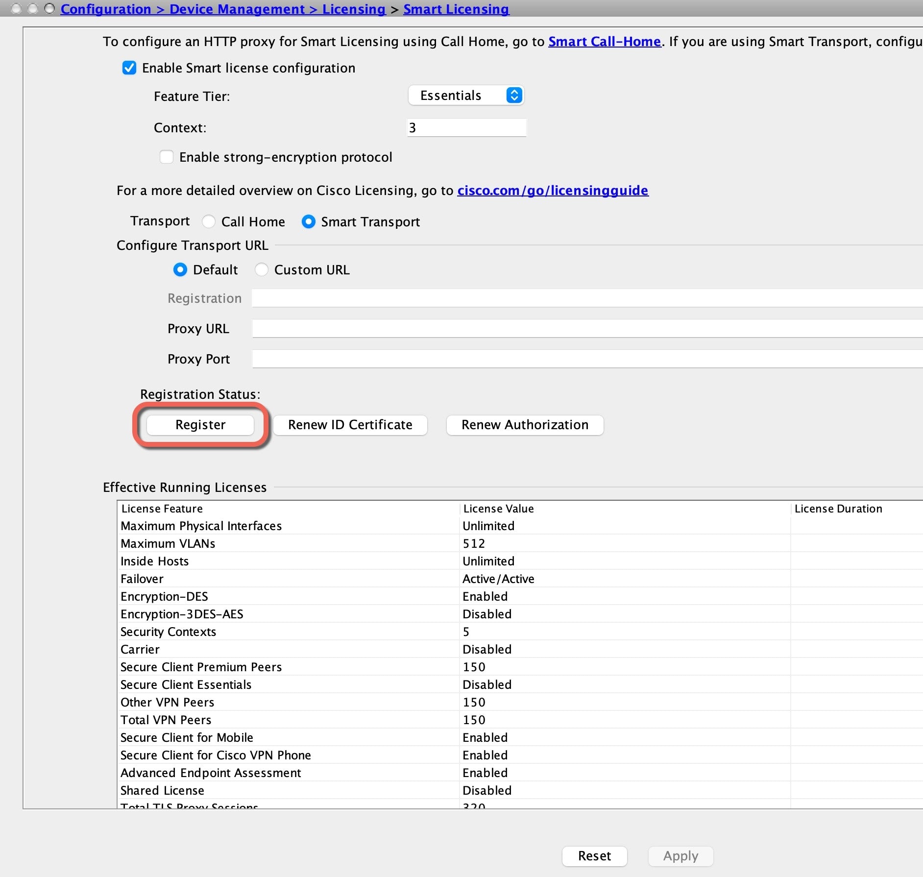Click the Configuration > Device Management > Licensing breadcrumb
Viewport: 923px width, 877px height.
(223, 9)
